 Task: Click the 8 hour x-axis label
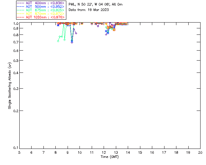tap(55, 153)
